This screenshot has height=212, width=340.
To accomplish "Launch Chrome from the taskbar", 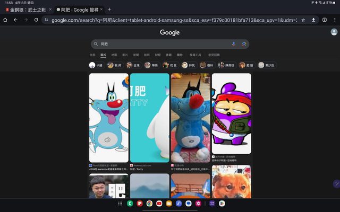I will (x=150, y=204).
